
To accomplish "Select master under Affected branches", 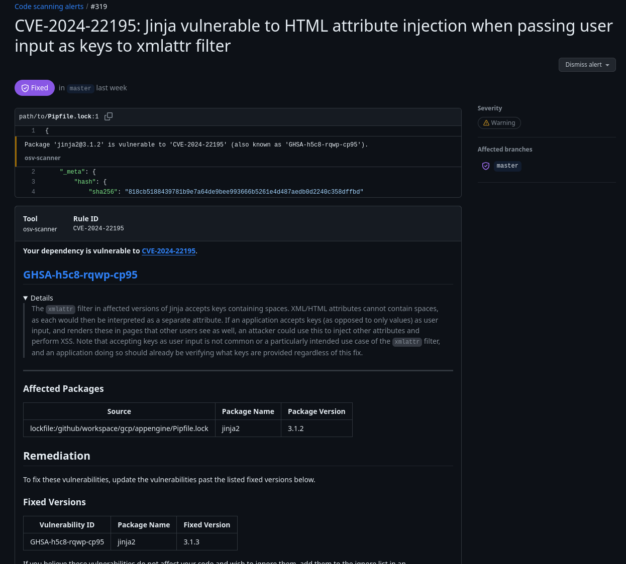I will 507,166.
